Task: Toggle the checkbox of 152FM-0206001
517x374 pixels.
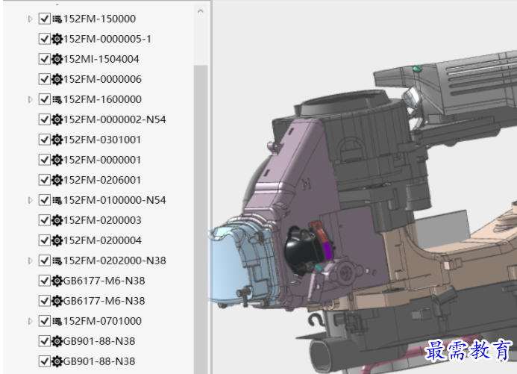Action: tap(45, 180)
